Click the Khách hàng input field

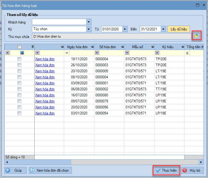59,22
